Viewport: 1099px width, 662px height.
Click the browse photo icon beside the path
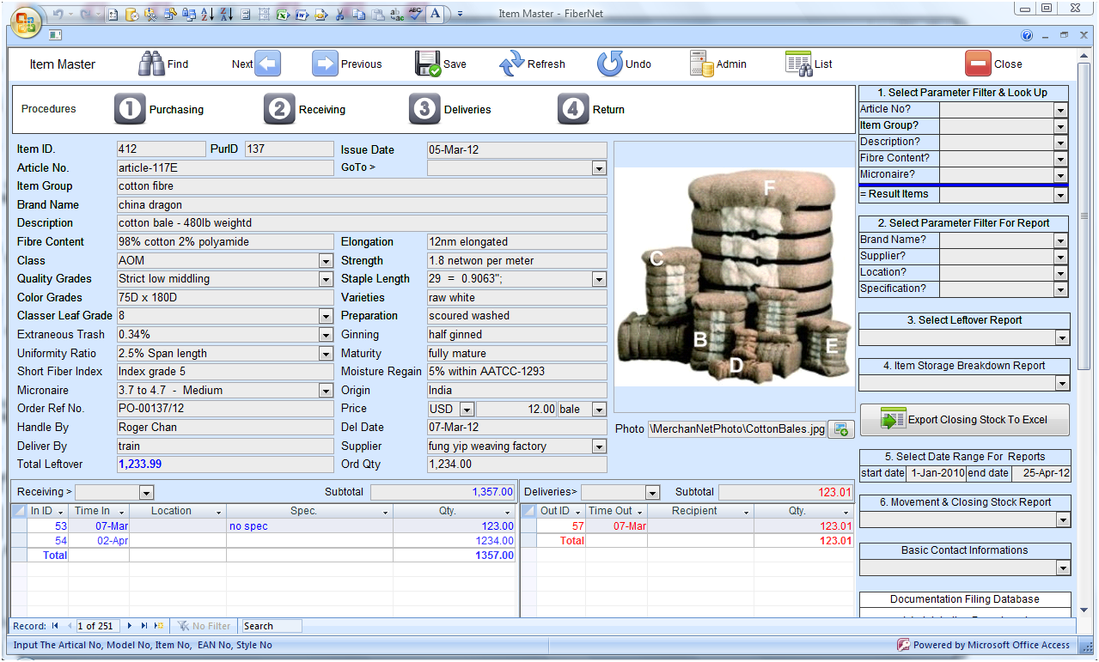point(840,429)
